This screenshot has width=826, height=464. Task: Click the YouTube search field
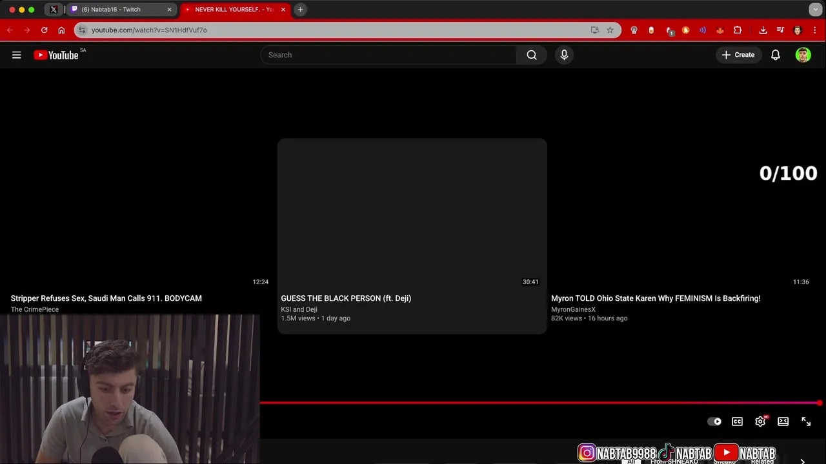[388, 55]
